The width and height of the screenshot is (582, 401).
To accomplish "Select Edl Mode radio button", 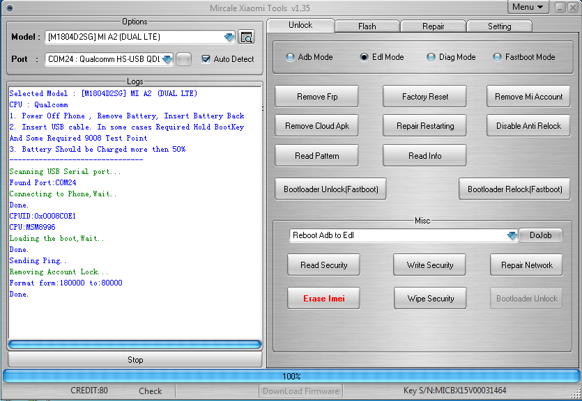I will tap(364, 57).
